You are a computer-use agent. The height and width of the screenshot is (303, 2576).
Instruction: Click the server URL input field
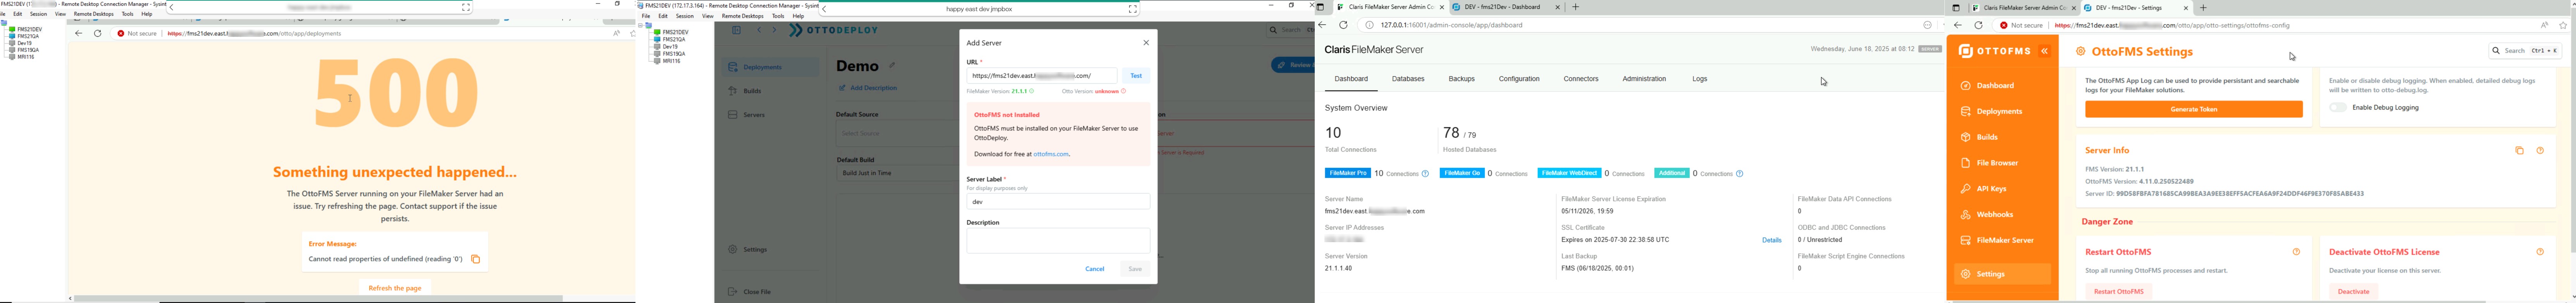[1042, 76]
